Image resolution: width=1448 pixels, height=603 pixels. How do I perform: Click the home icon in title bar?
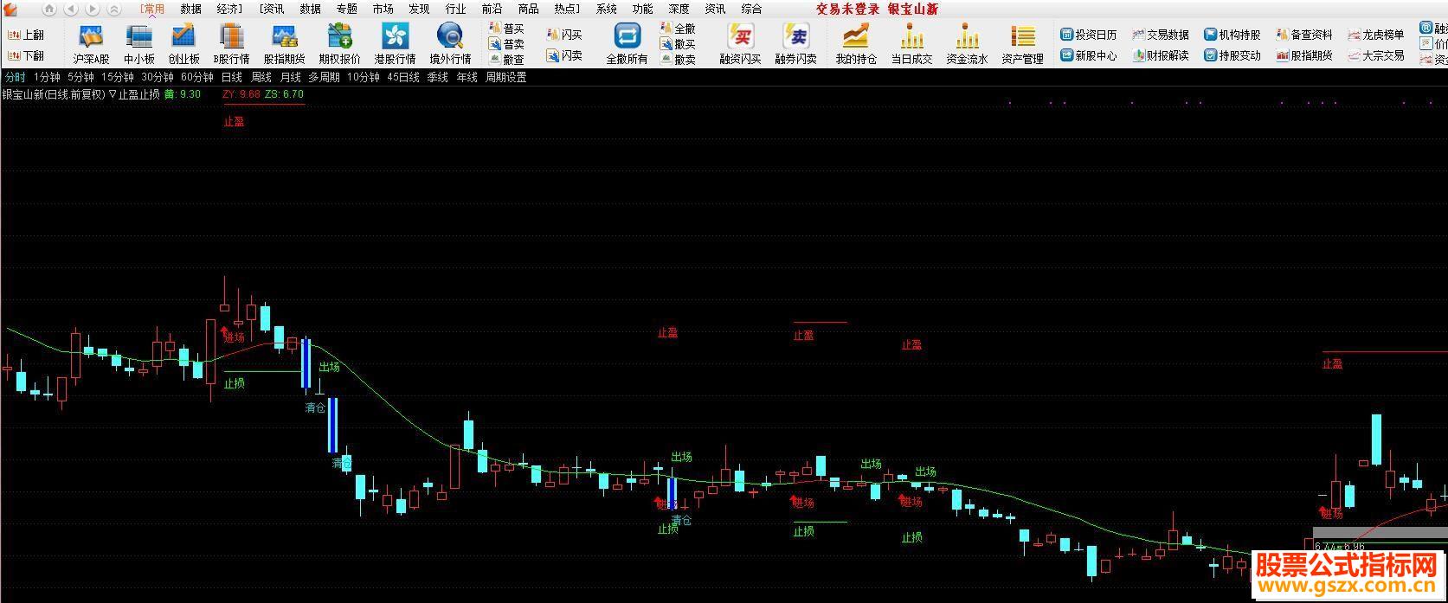49,9
